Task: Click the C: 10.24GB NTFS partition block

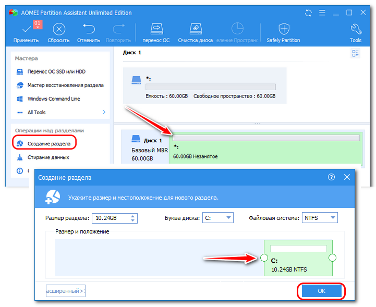Action: click(298, 258)
